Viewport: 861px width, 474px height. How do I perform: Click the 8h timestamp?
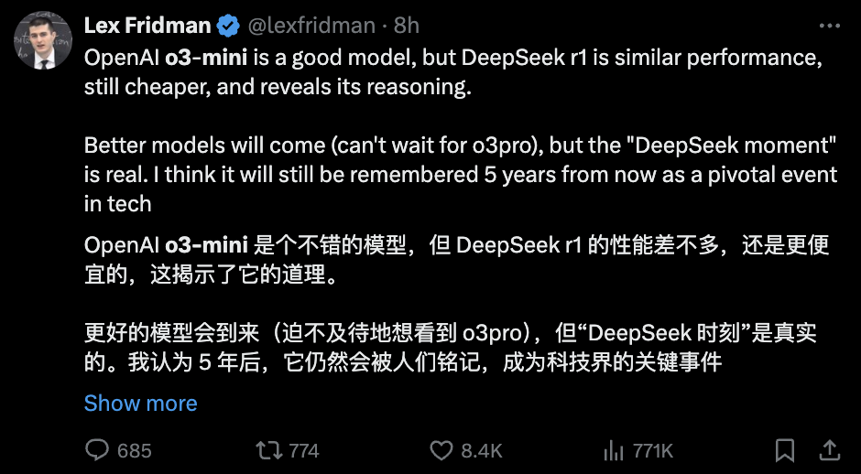407,26
